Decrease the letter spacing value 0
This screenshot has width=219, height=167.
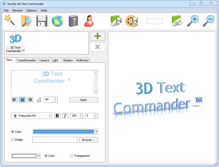pos(96,117)
